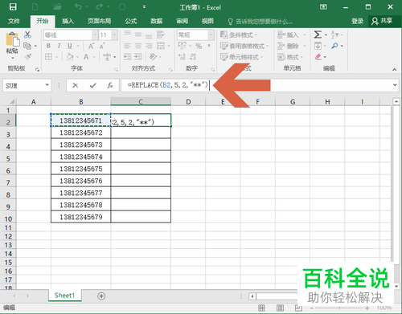The height and width of the screenshot is (314, 402).
Task: Click the Insert Function fx button
Action: (x=110, y=85)
